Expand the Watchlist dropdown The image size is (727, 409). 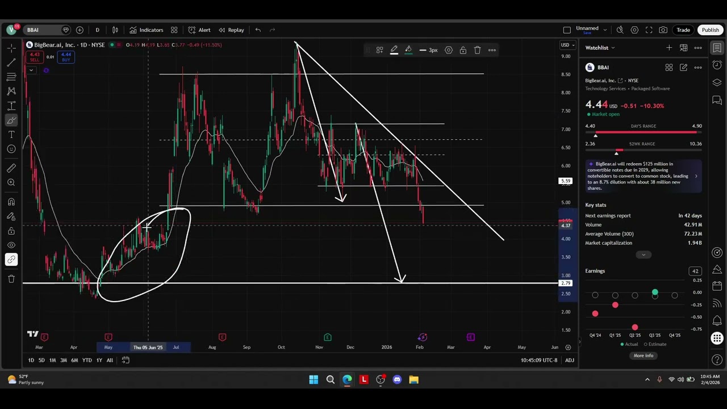click(600, 48)
